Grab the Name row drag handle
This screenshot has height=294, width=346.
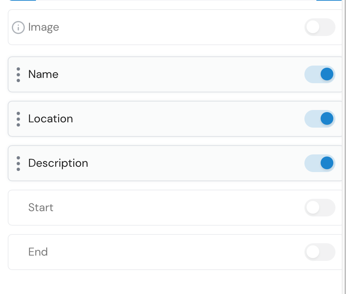point(18,74)
